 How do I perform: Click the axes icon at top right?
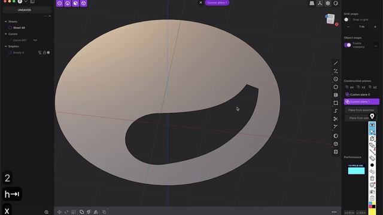coord(320,3)
